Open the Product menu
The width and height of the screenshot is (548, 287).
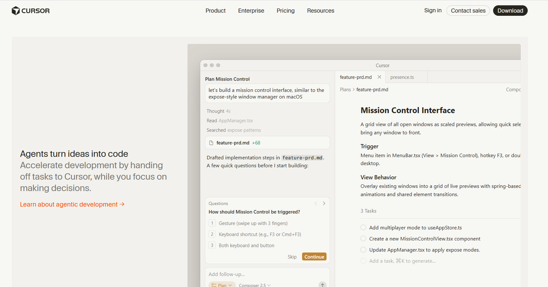[215, 11]
